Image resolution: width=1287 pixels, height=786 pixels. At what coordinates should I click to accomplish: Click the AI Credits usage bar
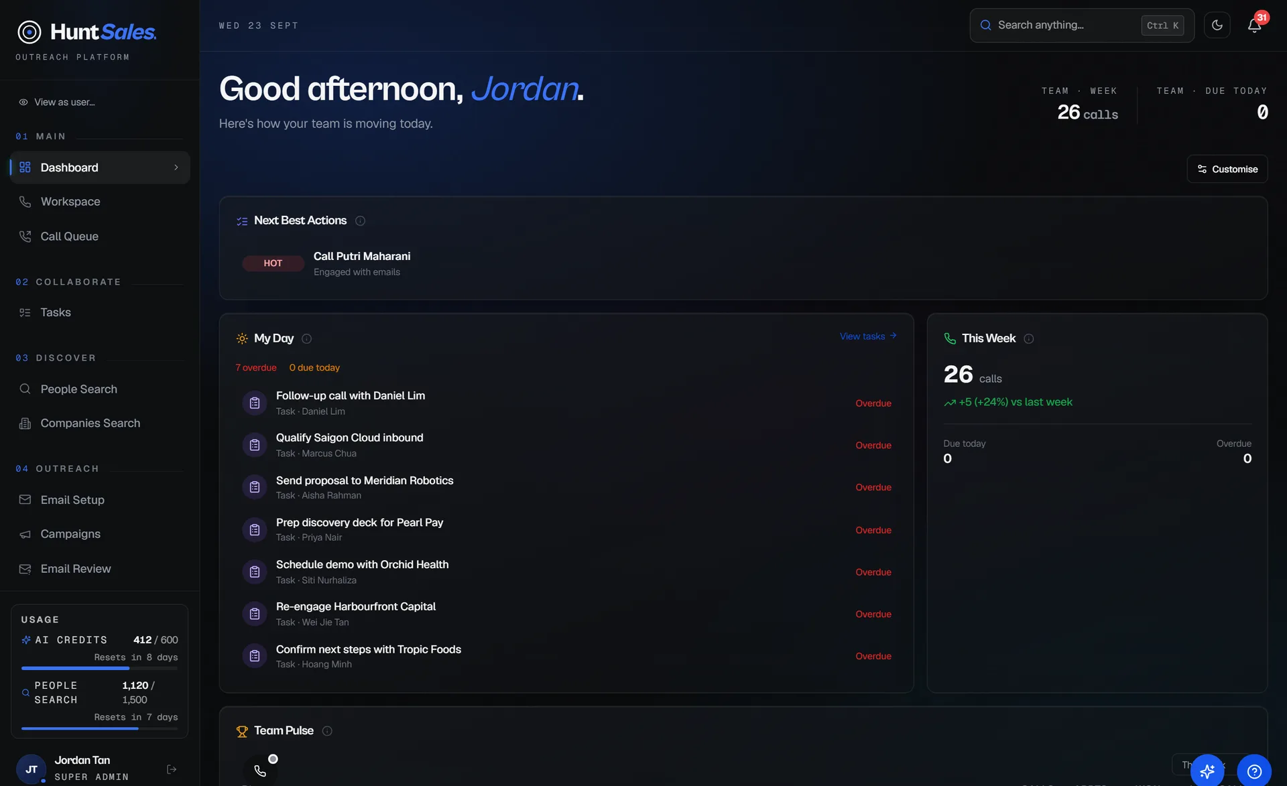point(99,668)
